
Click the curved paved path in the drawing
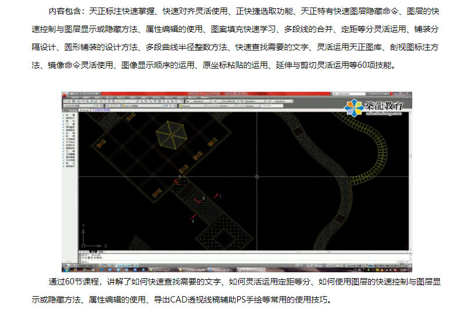click(343, 192)
